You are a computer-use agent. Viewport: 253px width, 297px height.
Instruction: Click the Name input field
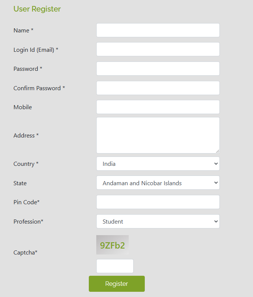click(158, 30)
